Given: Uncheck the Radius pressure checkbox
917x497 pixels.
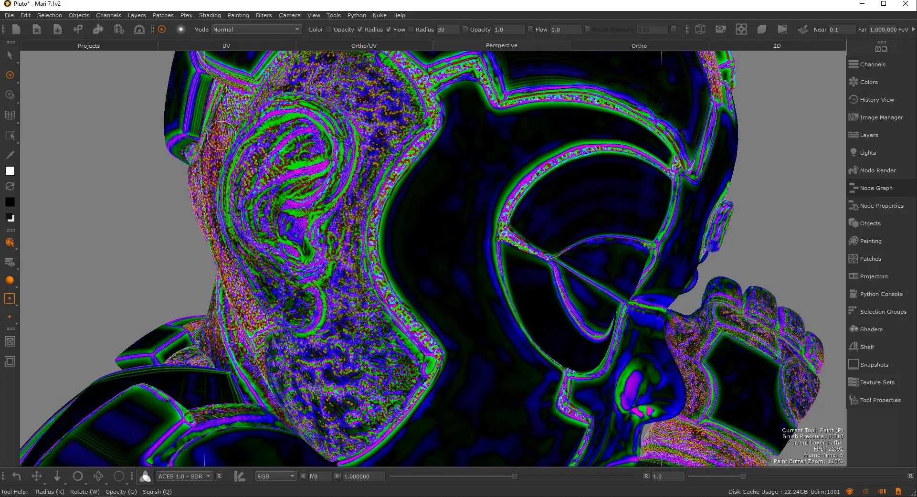Looking at the screenshot, I should [x=389, y=29].
